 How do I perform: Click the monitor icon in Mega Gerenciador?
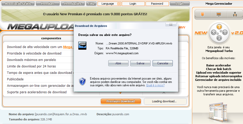click(x=219, y=14)
